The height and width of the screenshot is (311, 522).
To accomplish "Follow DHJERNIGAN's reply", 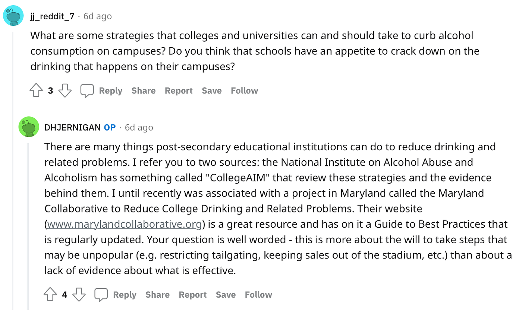I will (258, 295).
